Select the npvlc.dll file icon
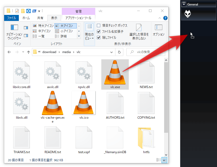Screen dimensions: 217x167 (x=84, y=72)
